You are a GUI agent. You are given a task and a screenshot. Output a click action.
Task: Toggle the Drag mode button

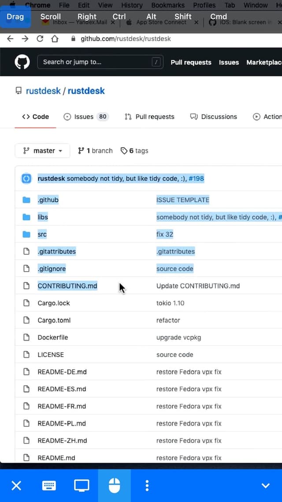pos(15,17)
